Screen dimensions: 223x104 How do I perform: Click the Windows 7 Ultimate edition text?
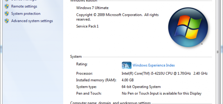click(92, 8)
